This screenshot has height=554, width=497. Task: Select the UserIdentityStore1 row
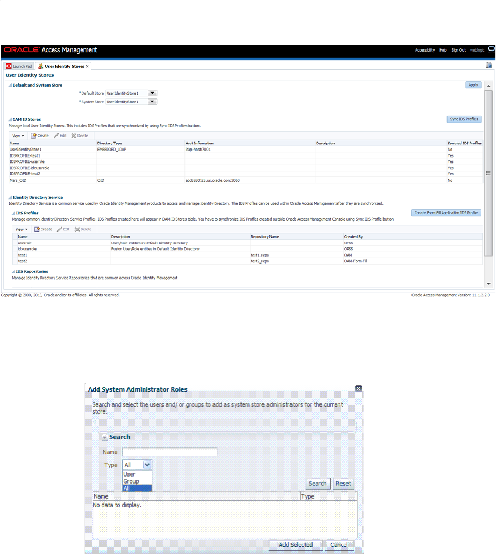245,150
